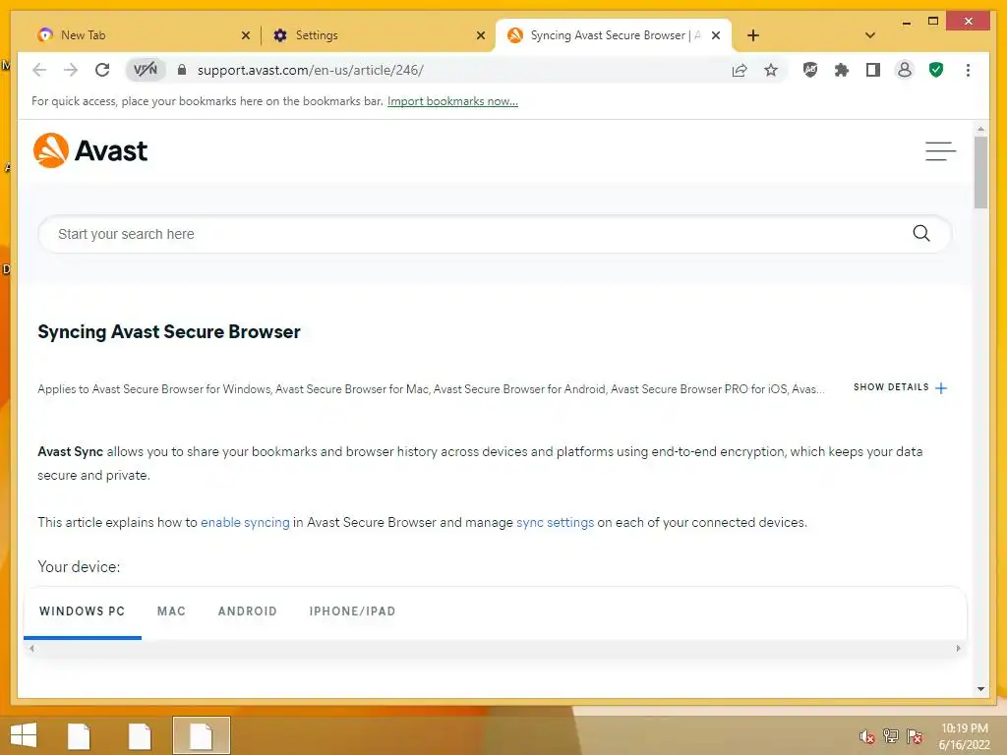View site security lock information
The width and height of the screenshot is (1007, 755).
[x=182, y=70]
